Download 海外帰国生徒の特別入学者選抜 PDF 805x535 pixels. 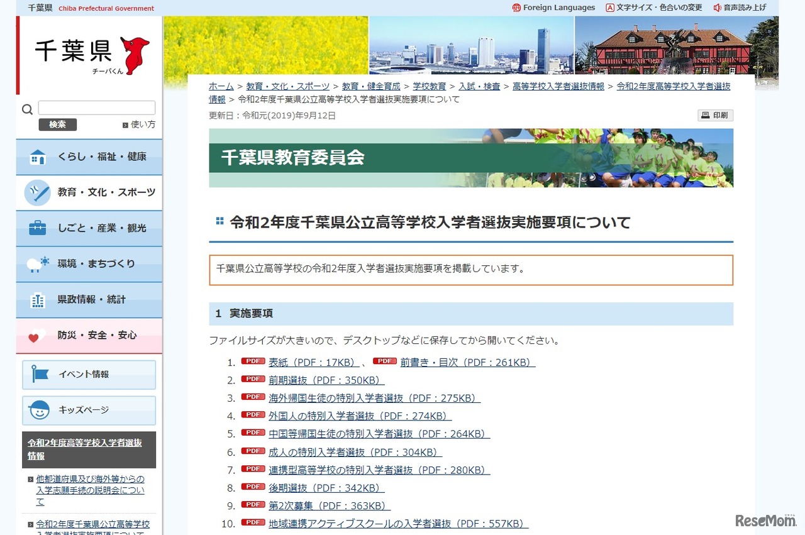[374, 398]
